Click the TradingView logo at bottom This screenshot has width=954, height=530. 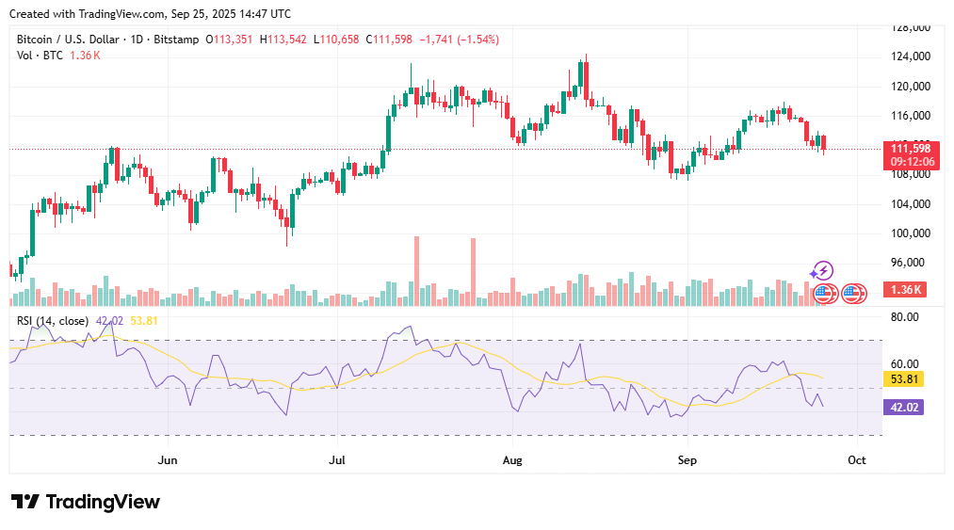(x=86, y=502)
